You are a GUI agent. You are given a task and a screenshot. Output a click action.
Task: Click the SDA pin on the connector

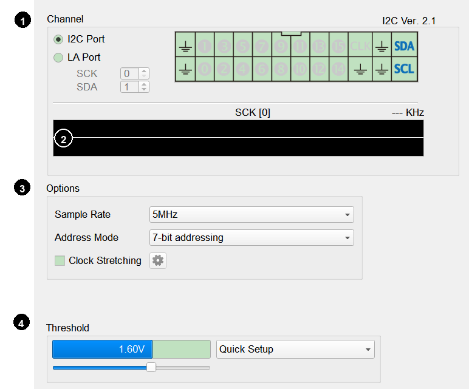[x=405, y=46]
